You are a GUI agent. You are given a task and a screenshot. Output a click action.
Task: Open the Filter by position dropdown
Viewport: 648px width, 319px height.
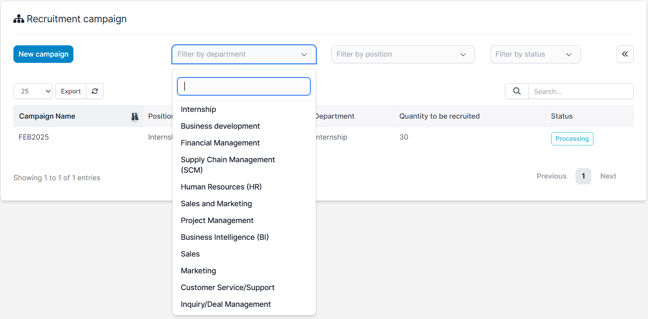pyautogui.click(x=403, y=54)
